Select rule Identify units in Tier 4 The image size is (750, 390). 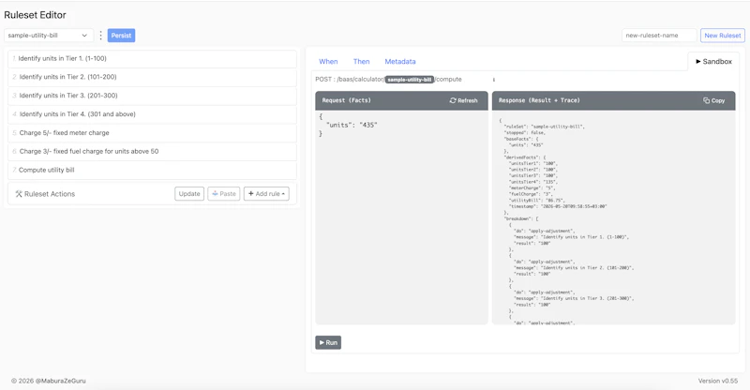click(152, 114)
